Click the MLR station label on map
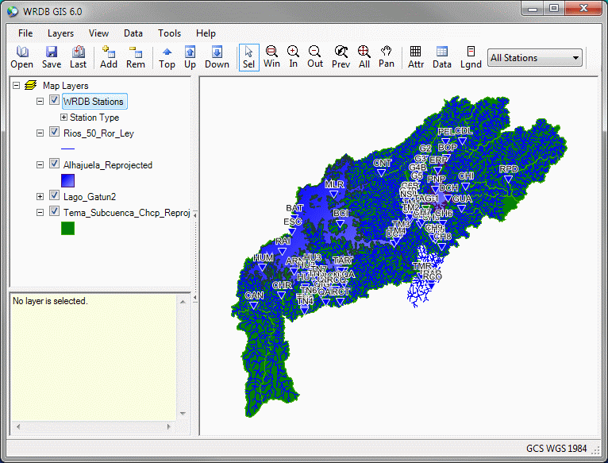This screenshot has width=608, height=463. point(335,184)
